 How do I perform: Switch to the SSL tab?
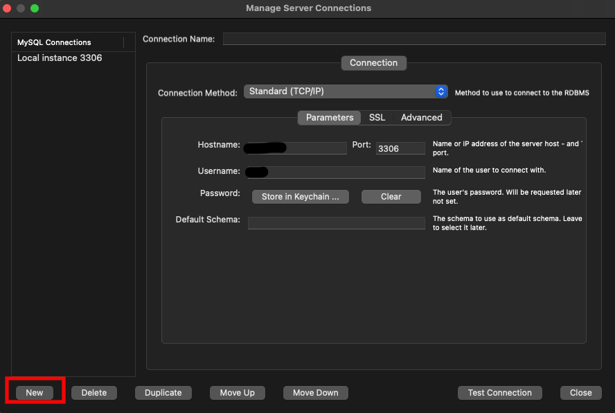[x=377, y=117]
